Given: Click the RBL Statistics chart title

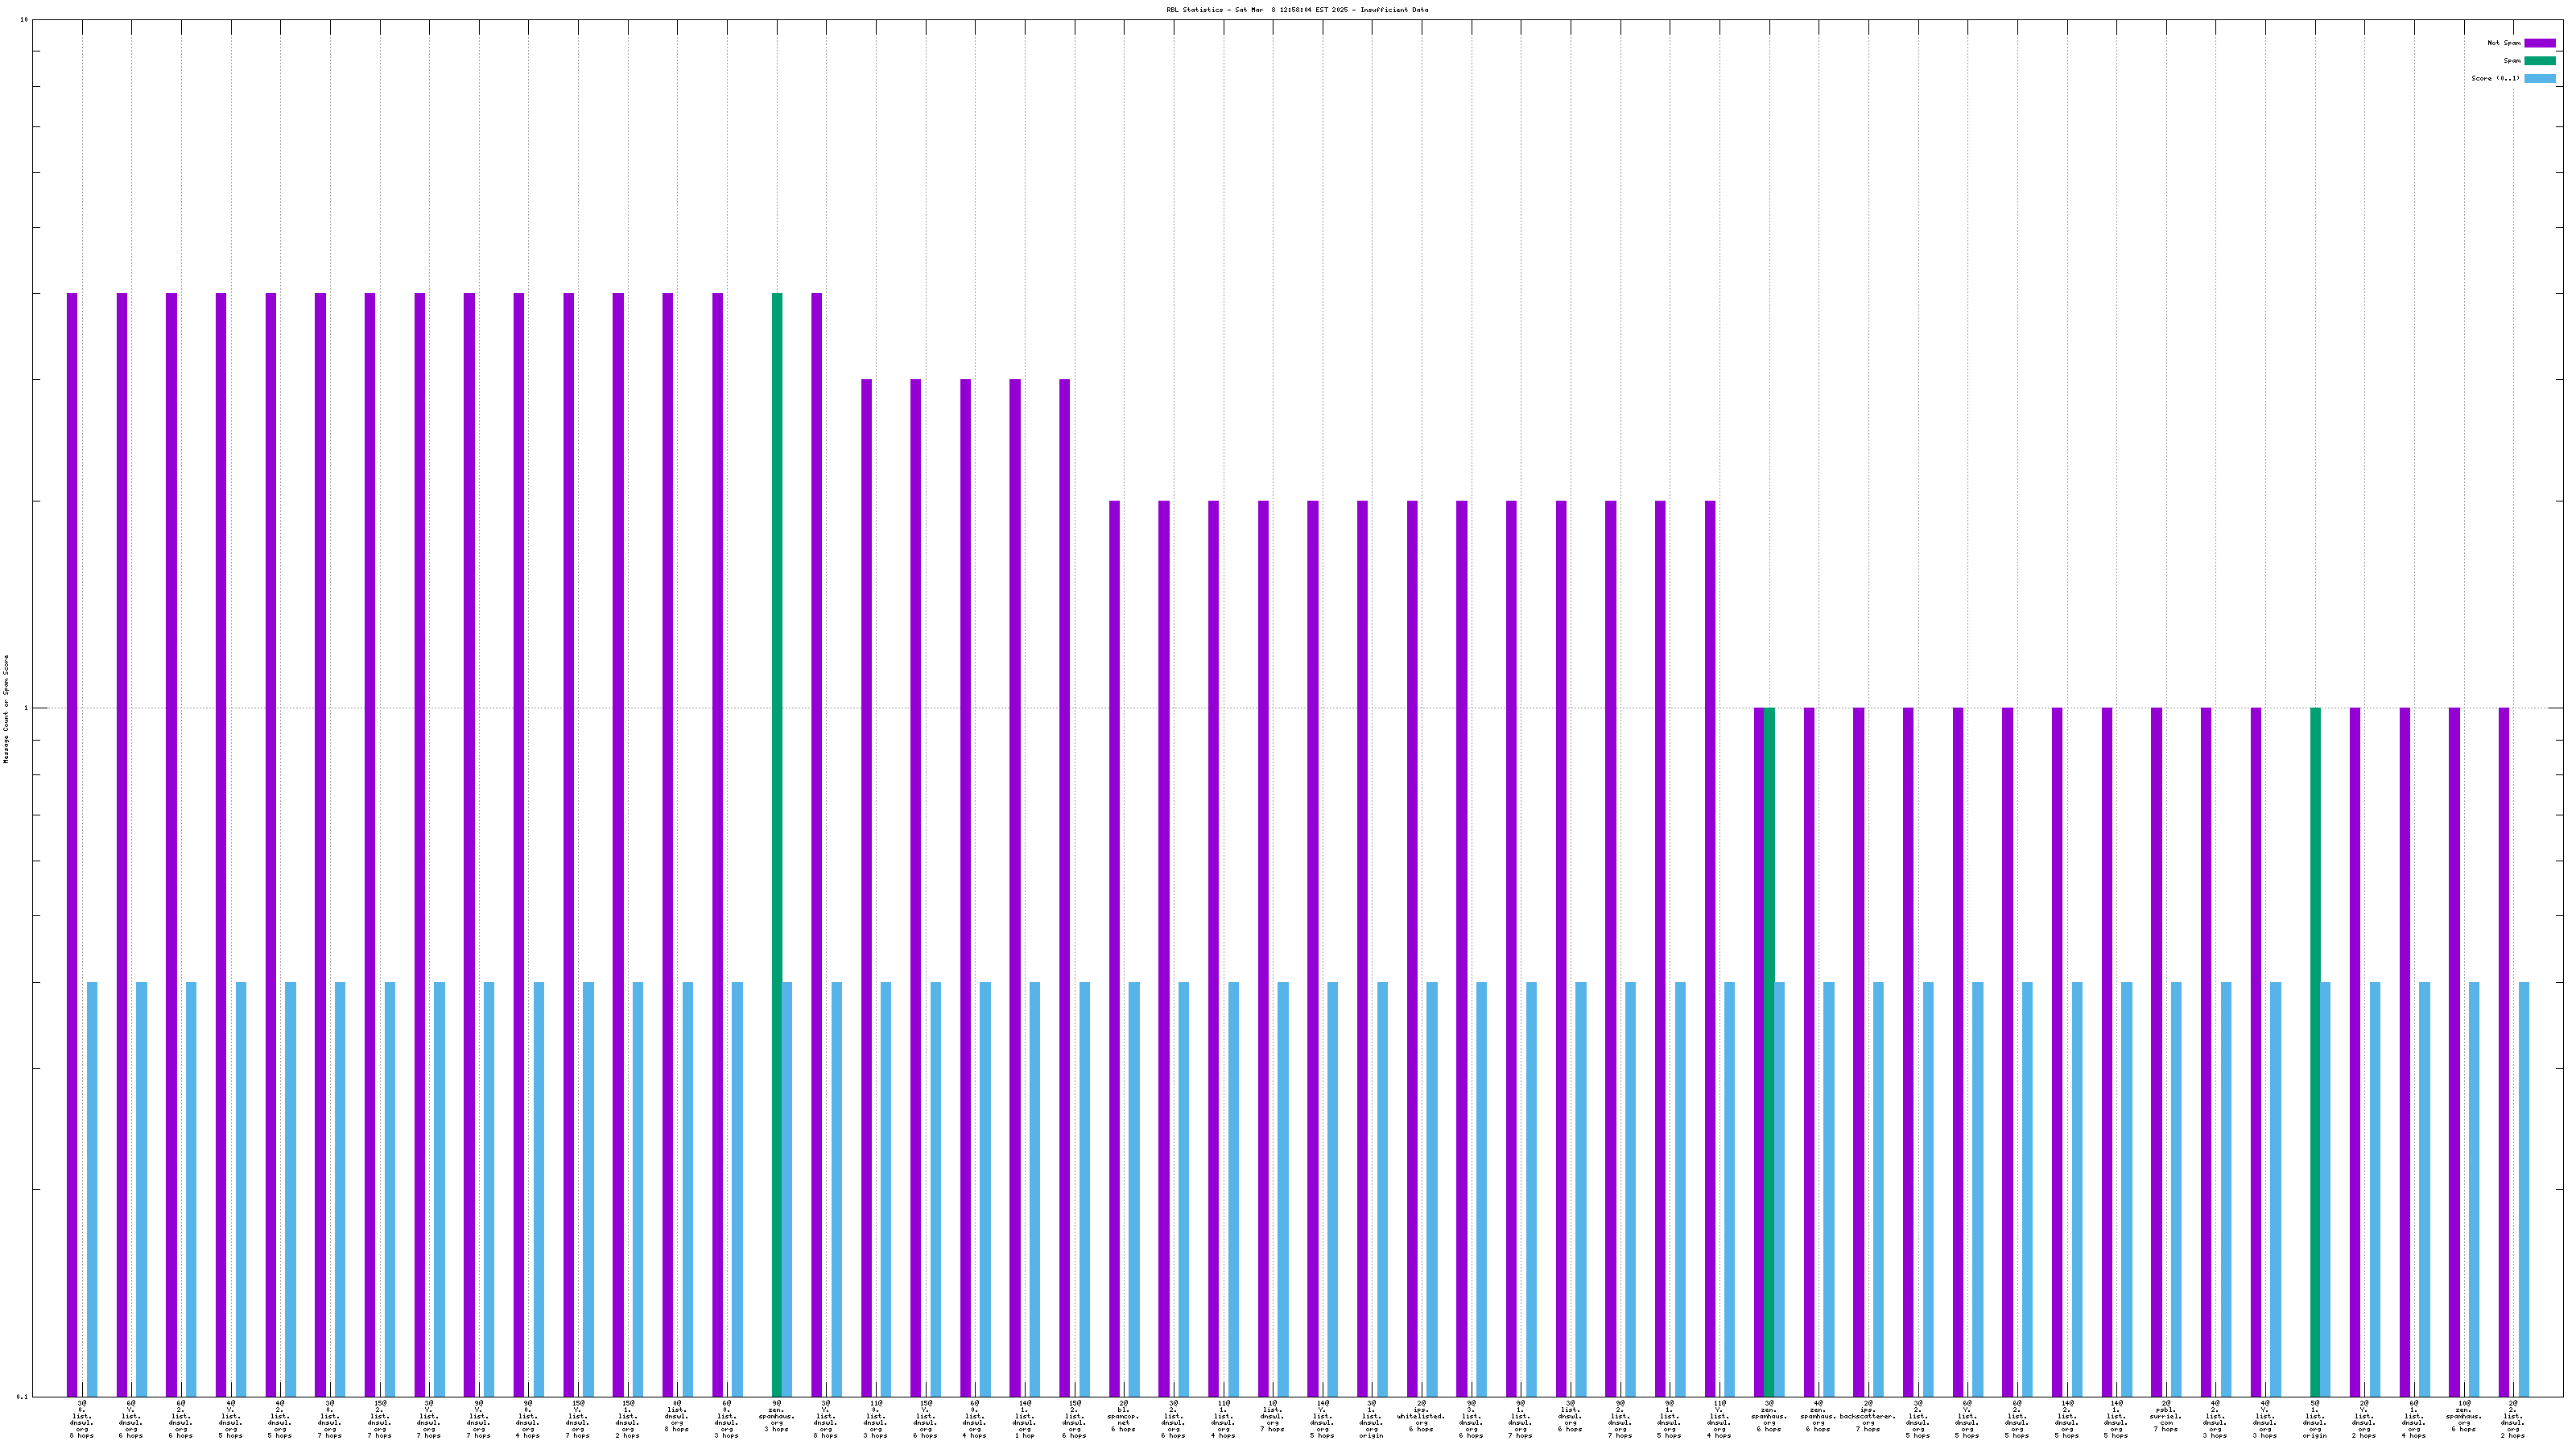Looking at the screenshot, I should click(x=1296, y=10).
